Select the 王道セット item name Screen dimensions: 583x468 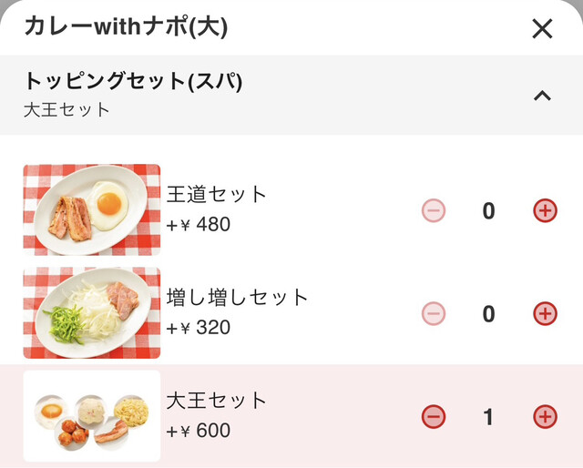click(x=217, y=194)
